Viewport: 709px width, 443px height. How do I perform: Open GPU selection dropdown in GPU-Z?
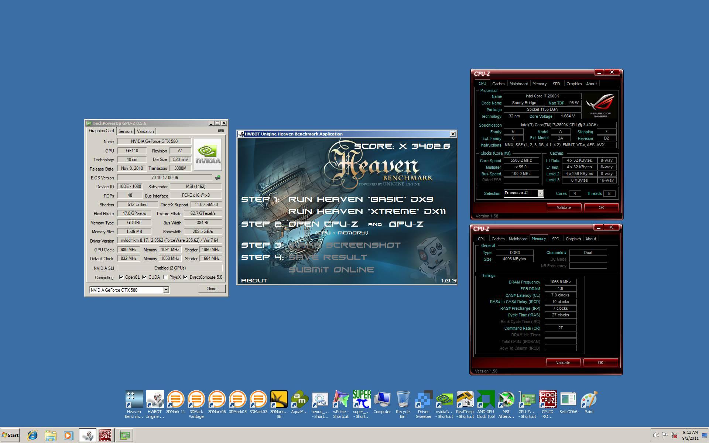click(x=166, y=290)
